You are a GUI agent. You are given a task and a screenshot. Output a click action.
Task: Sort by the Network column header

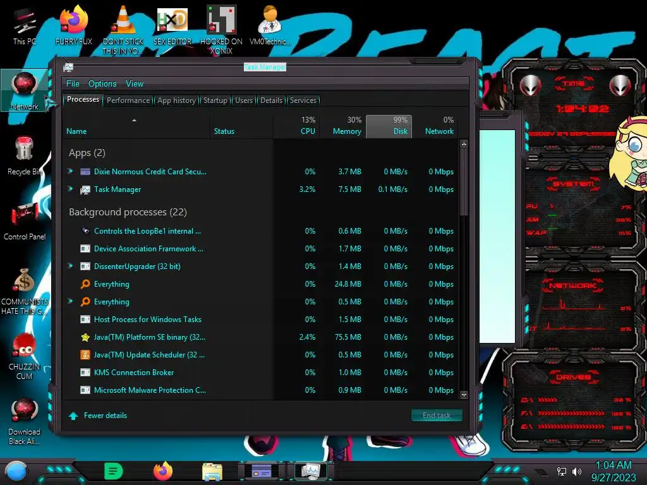[435, 126]
